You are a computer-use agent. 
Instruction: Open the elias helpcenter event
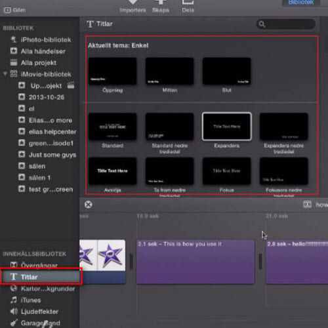(x=47, y=132)
